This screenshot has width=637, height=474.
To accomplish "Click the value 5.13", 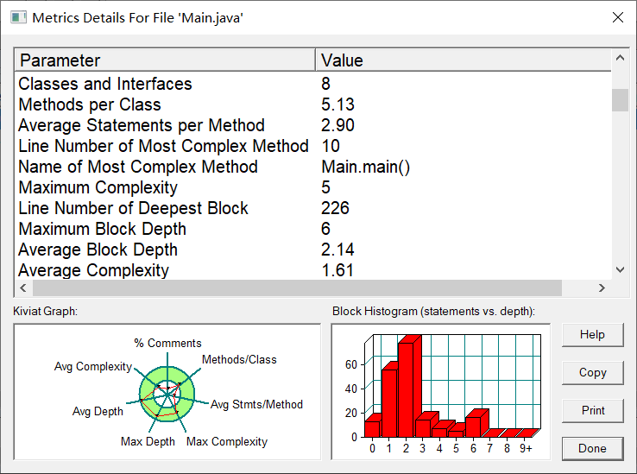I will tap(337, 104).
